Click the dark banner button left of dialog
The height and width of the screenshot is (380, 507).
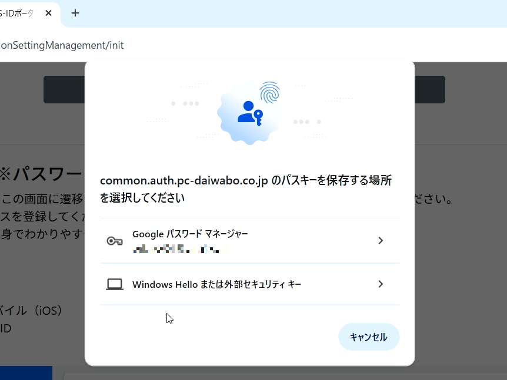point(64,89)
